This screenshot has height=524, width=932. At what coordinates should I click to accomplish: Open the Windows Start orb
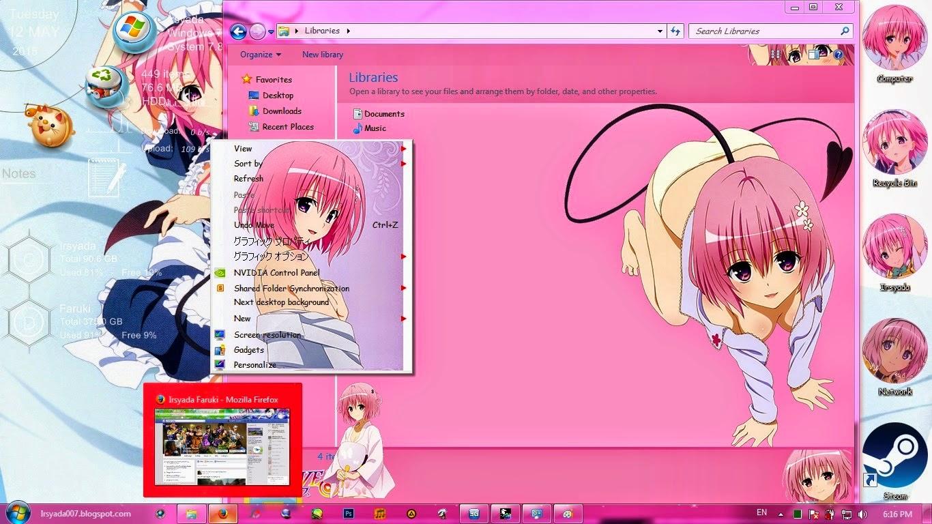[x=18, y=513]
